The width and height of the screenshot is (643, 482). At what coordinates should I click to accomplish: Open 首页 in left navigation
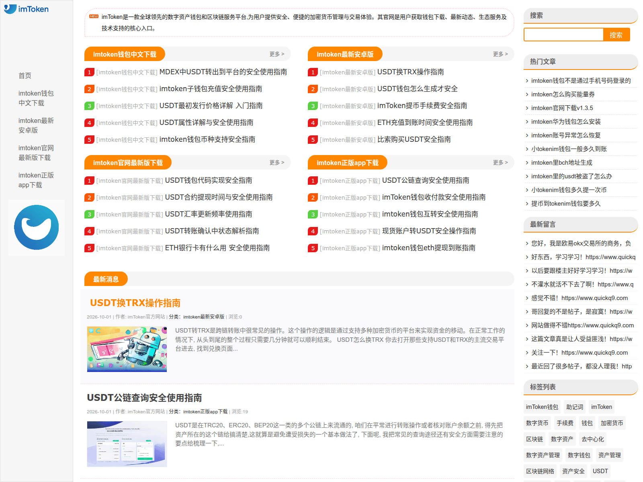coord(25,76)
